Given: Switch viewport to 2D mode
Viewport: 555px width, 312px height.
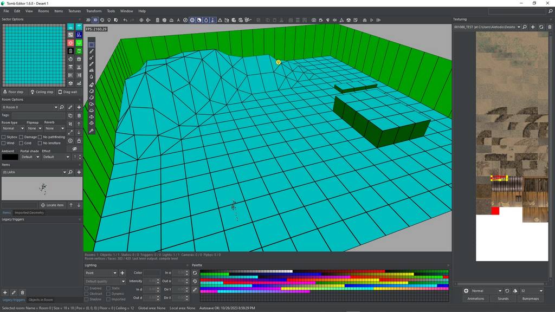Looking at the screenshot, I should click(88, 20).
